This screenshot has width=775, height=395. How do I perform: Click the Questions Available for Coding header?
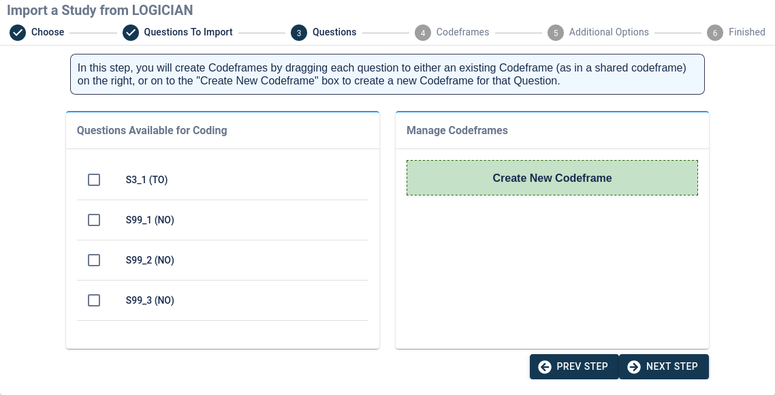click(151, 130)
